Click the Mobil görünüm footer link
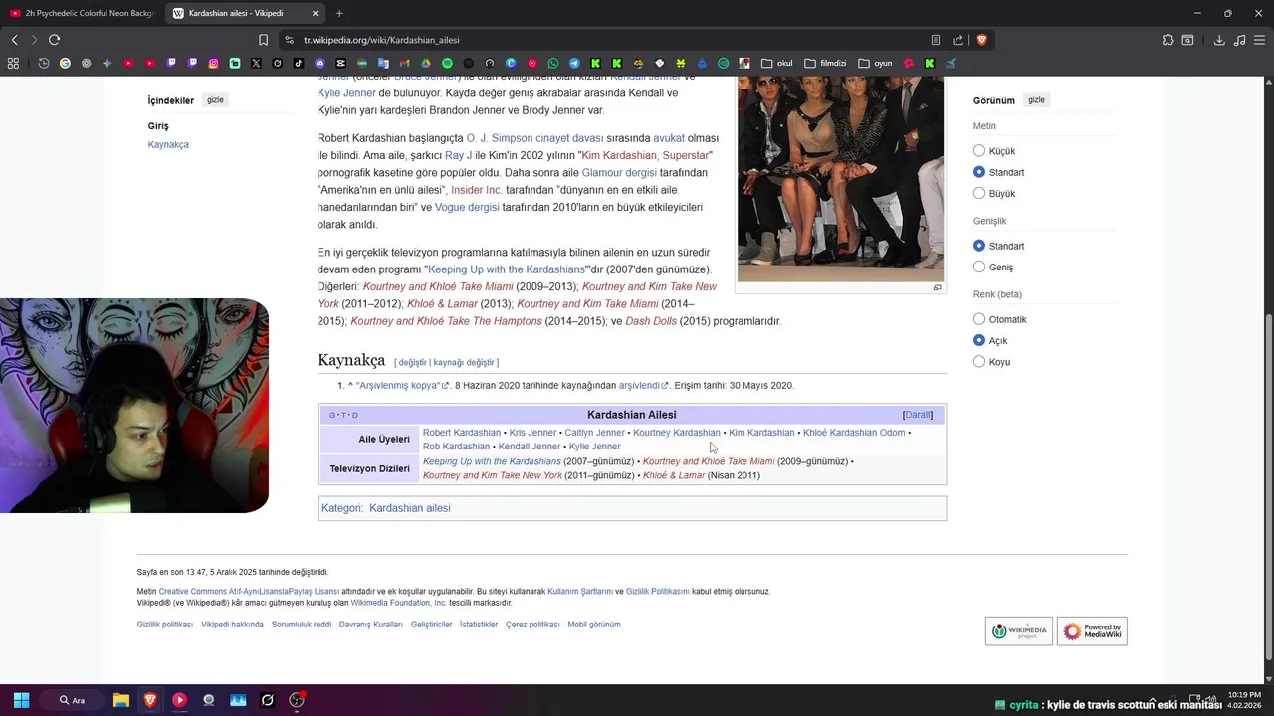 [594, 625]
